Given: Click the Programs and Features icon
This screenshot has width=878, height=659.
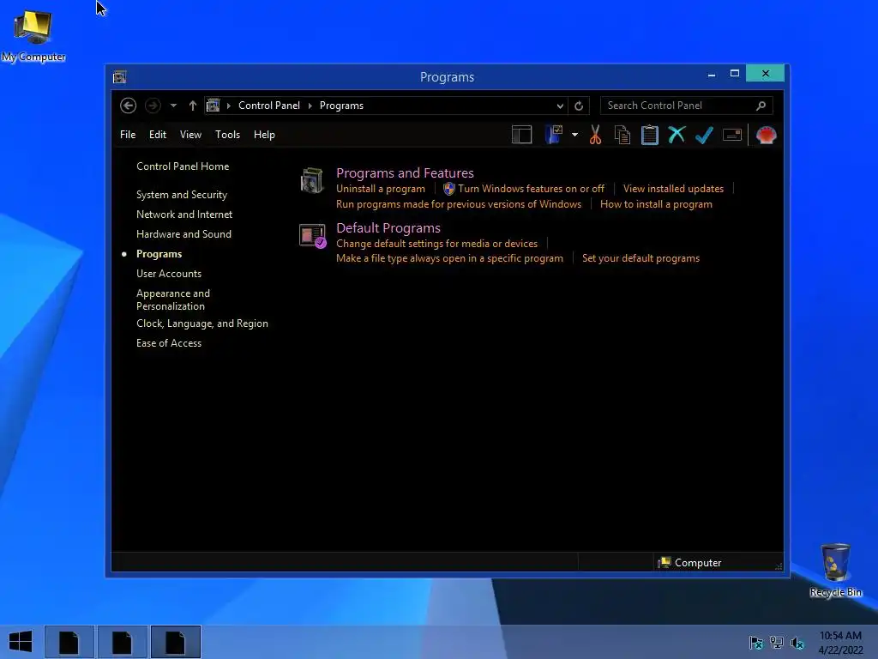Looking at the screenshot, I should point(312,180).
